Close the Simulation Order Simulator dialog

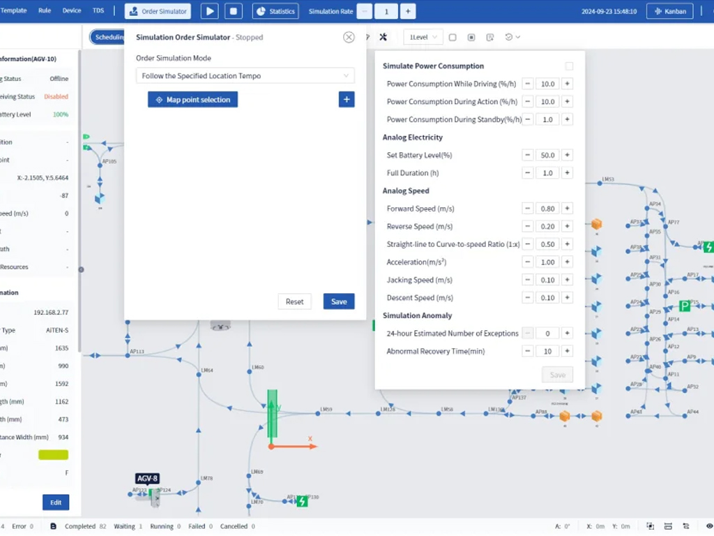349,38
